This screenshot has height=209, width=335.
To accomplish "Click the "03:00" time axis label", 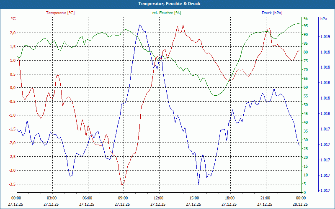I will (x=52, y=198).
